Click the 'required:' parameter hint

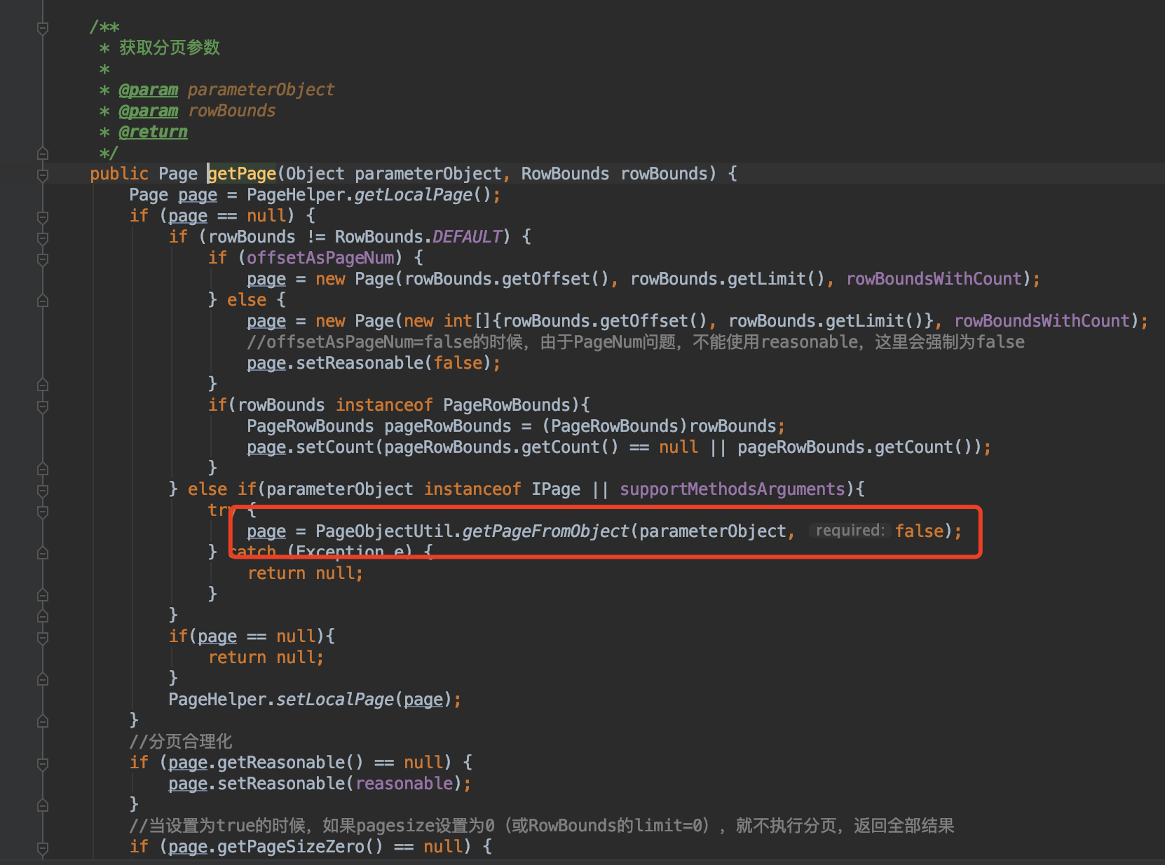tap(850, 530)
